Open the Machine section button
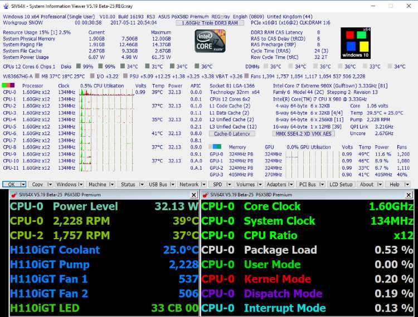Screen dimensions: 418x317 coord(98,184)
